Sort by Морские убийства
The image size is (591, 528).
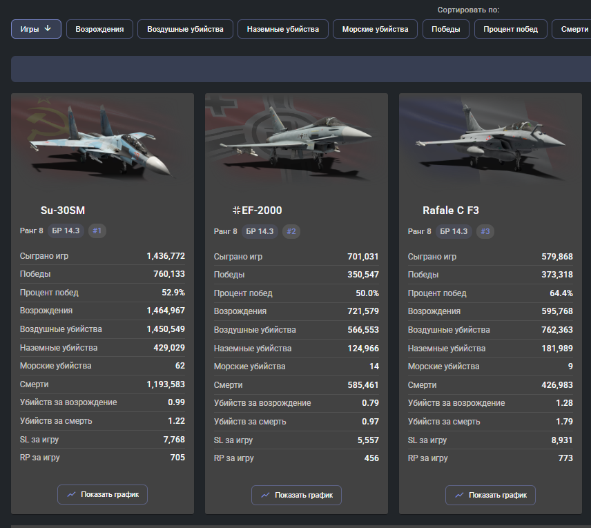pyautogui.click(x=375, y=29)
